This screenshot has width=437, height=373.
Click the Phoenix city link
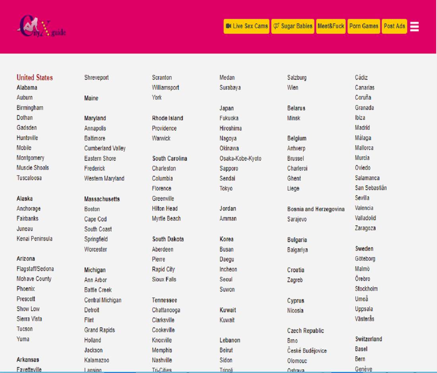click(26, 288)
